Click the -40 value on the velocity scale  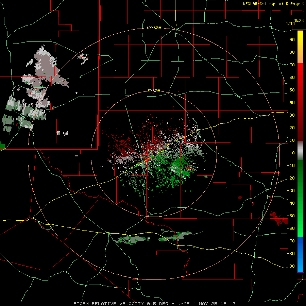tap(291, 203)
